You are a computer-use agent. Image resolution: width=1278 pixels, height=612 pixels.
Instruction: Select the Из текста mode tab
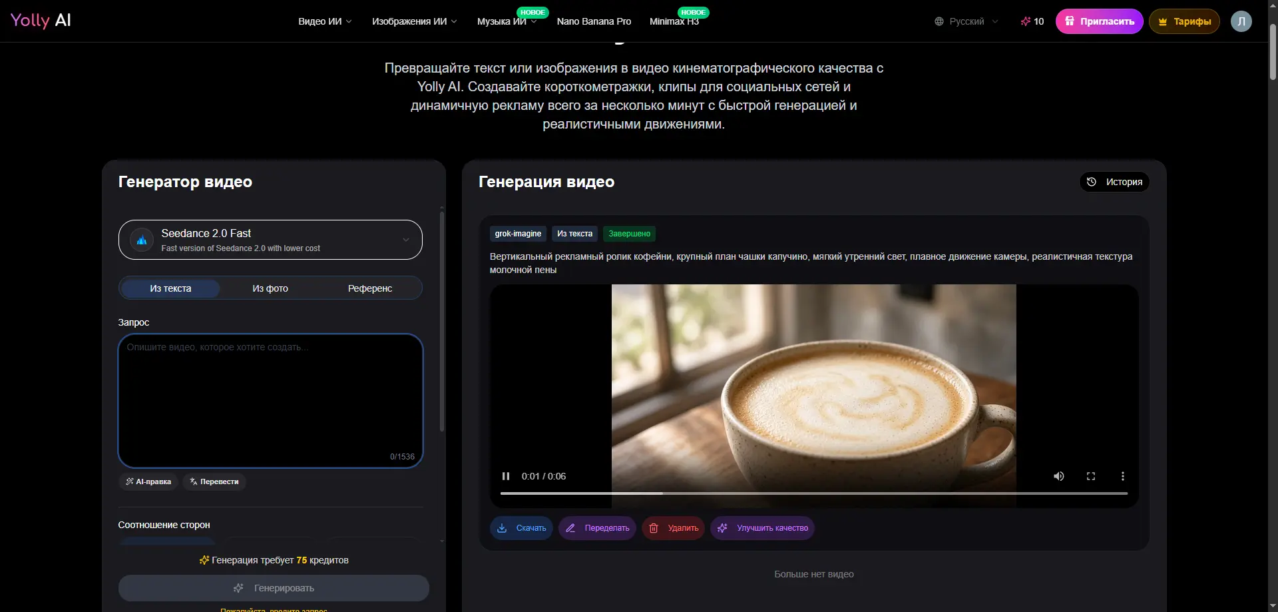coord(170,288)
